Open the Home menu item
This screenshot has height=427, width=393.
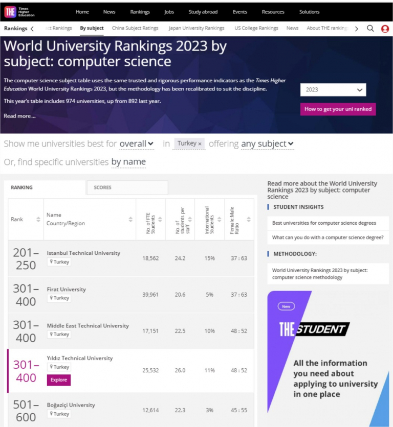click(x=82, y=12)
